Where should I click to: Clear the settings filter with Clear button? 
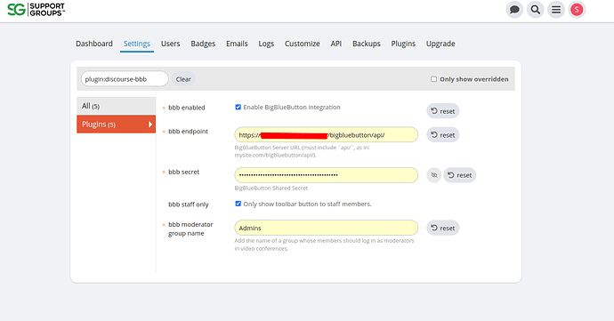click(183, 79)
